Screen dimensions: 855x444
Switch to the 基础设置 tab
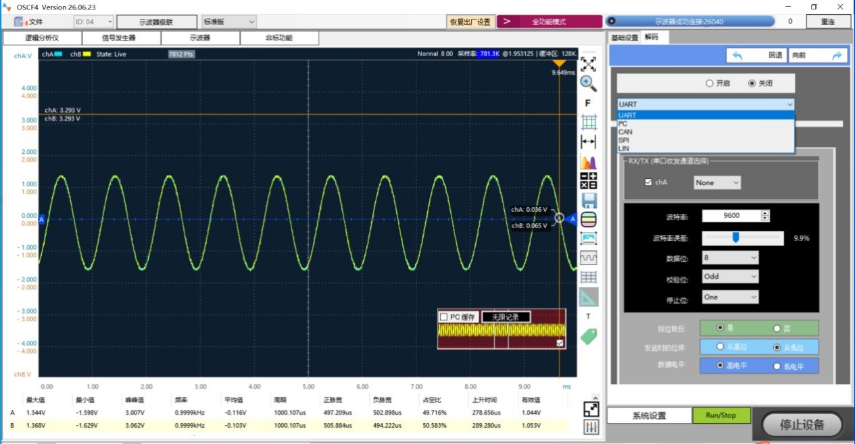coord(625,38)
